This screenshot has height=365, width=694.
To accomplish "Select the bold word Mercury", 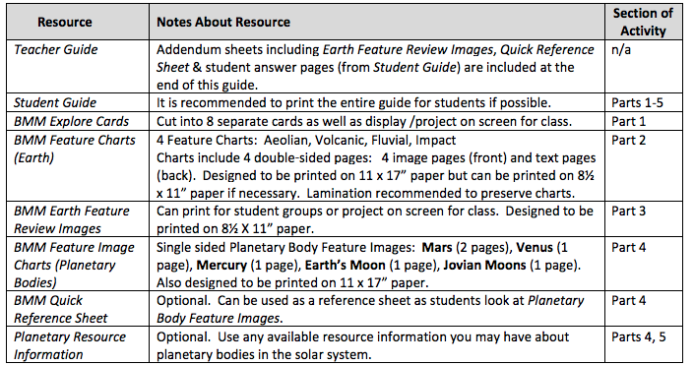I will [221, 265].
